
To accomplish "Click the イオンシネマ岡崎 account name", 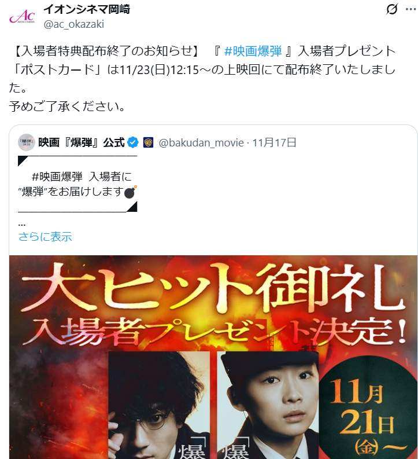I will coord(87,9).
